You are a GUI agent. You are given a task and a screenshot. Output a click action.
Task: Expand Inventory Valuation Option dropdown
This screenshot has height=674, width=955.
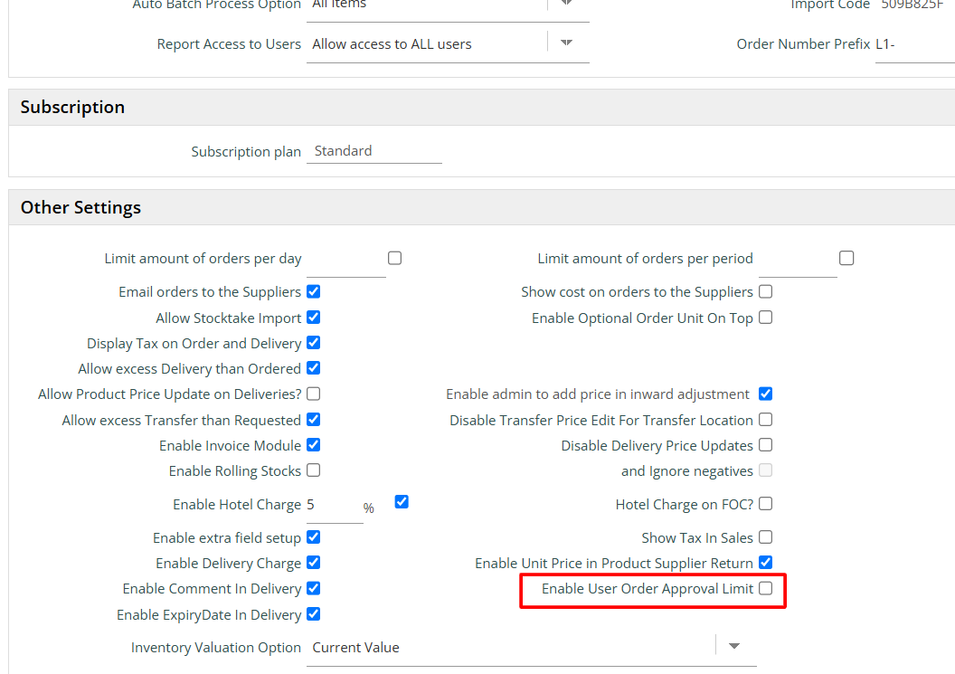[x=734, y=647]
